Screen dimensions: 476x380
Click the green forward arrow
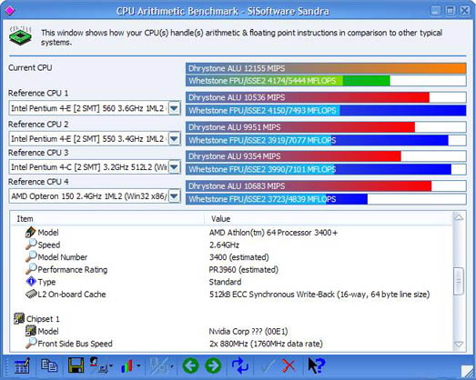pyautogui.click(x=213, y=365)
